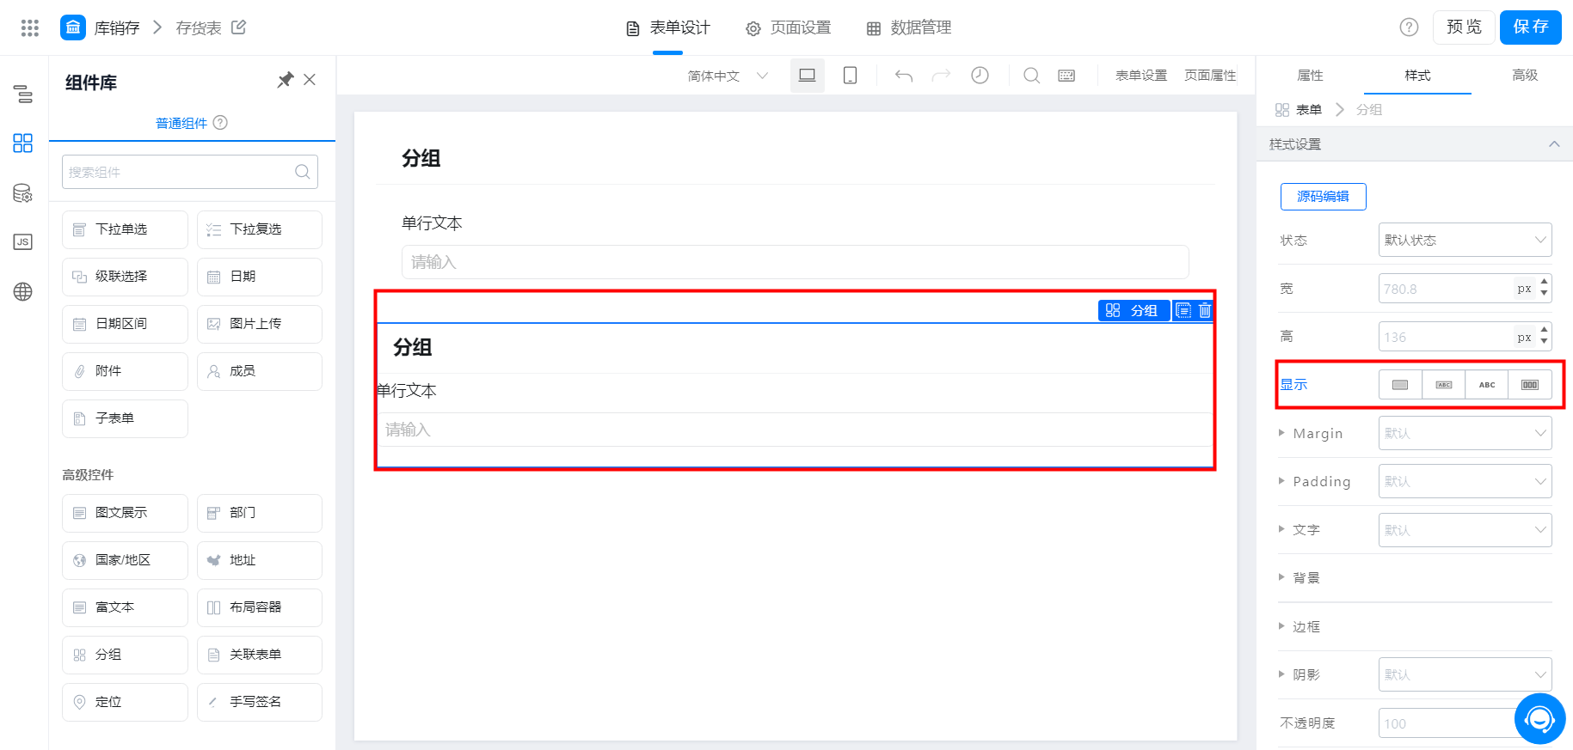The height and width of the screenshot is (750, 1573).
Task: Pin the 组件库 panel
Action: 285,80
